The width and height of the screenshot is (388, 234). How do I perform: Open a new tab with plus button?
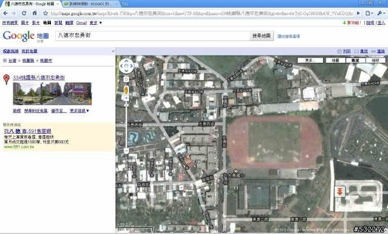[x=125, y=4]
